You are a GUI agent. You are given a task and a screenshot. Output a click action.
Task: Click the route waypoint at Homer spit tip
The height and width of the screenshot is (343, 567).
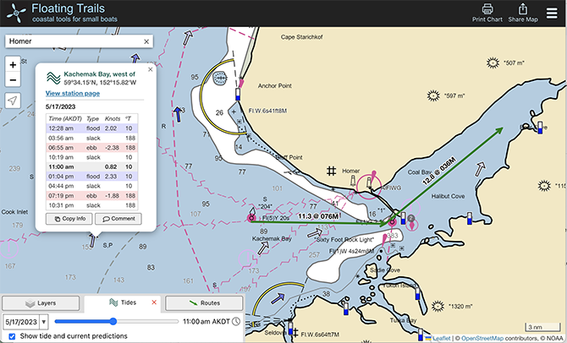pos(392,221)
